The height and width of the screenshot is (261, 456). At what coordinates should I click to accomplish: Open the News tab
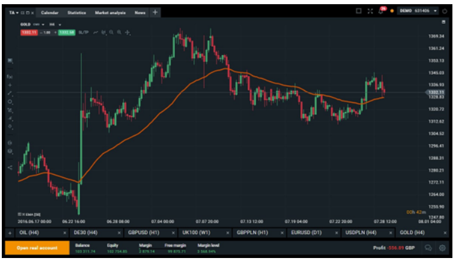point(140,13)
